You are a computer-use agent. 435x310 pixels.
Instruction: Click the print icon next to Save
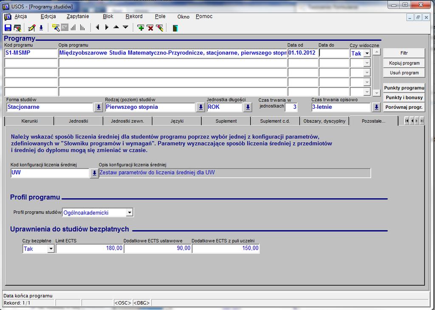click(17, 28)
